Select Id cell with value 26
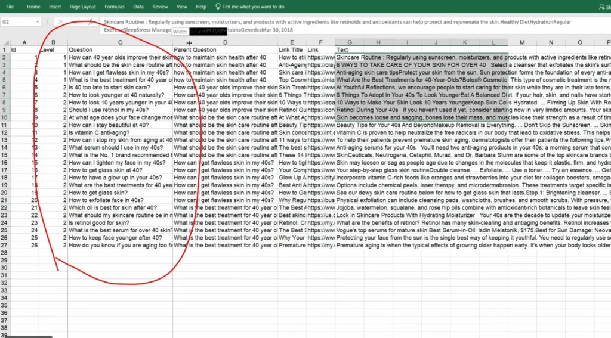Viewport: 611px width, 338px height. (x=24, y=246)
